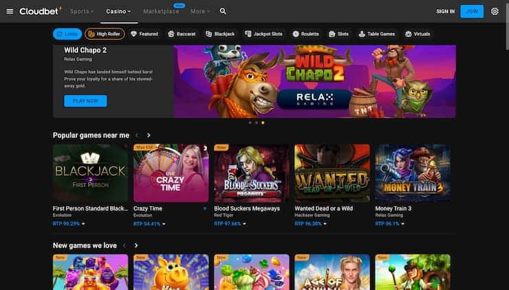Expand RTP 99.29% under First Person Blackjack
The height and width of the screenshot is (290, 509).
point(69,223)
